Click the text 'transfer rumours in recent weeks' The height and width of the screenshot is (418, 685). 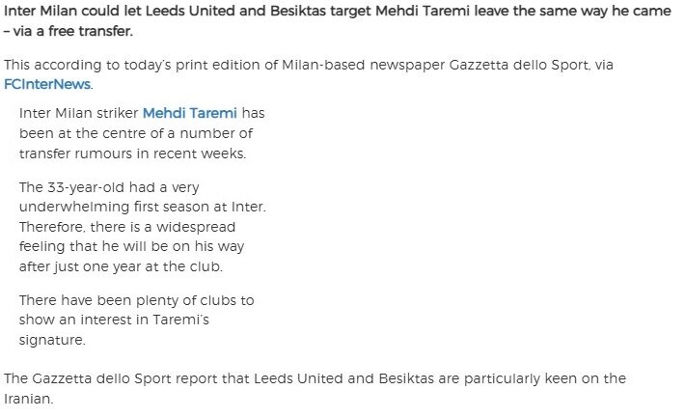[x=132, y=153]
